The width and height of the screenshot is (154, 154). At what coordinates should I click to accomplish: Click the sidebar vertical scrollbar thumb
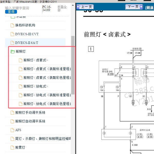click(x=73, y=65)
